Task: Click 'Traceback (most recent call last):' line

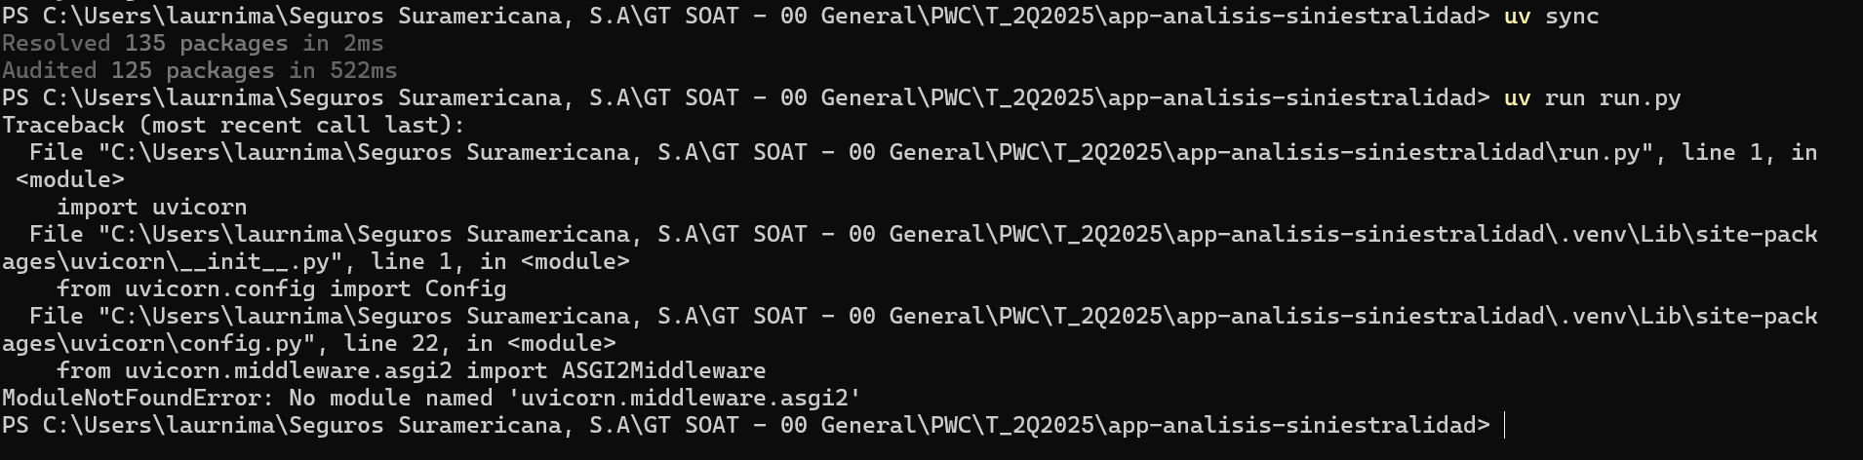Action: (x=234, y=125)
